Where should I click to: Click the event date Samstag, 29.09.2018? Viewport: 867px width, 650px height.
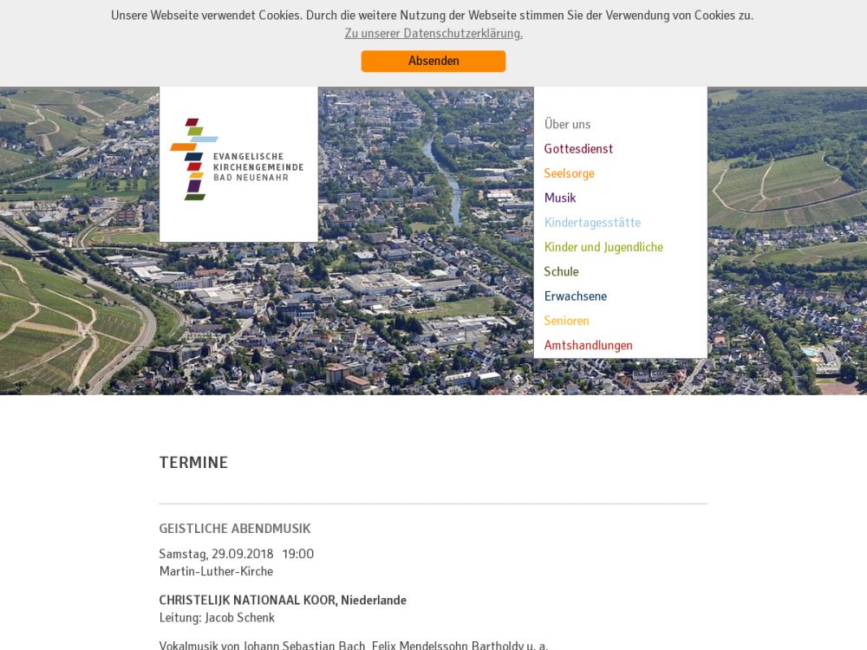click(216, 554)
